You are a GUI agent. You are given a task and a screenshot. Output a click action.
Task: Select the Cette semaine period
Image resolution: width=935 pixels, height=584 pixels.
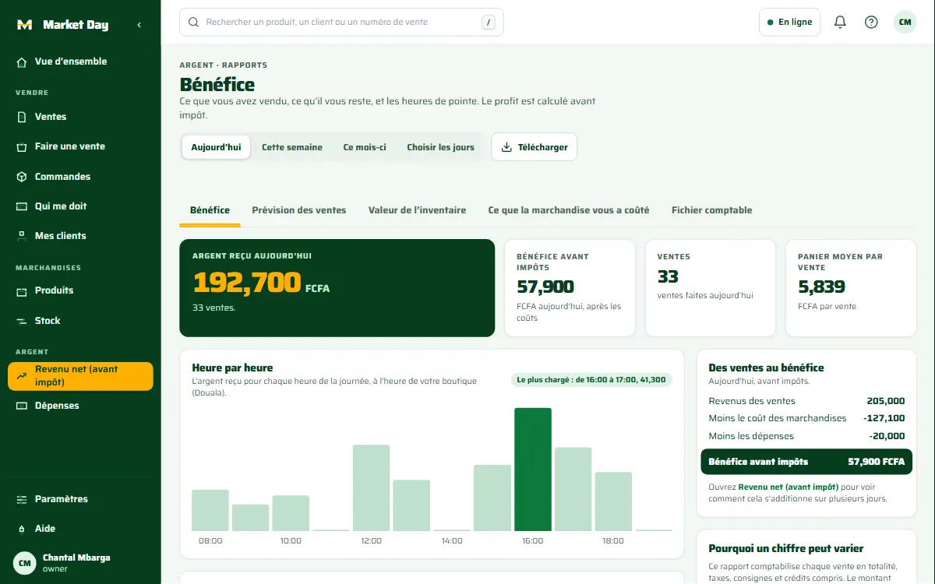coord(292,147)
